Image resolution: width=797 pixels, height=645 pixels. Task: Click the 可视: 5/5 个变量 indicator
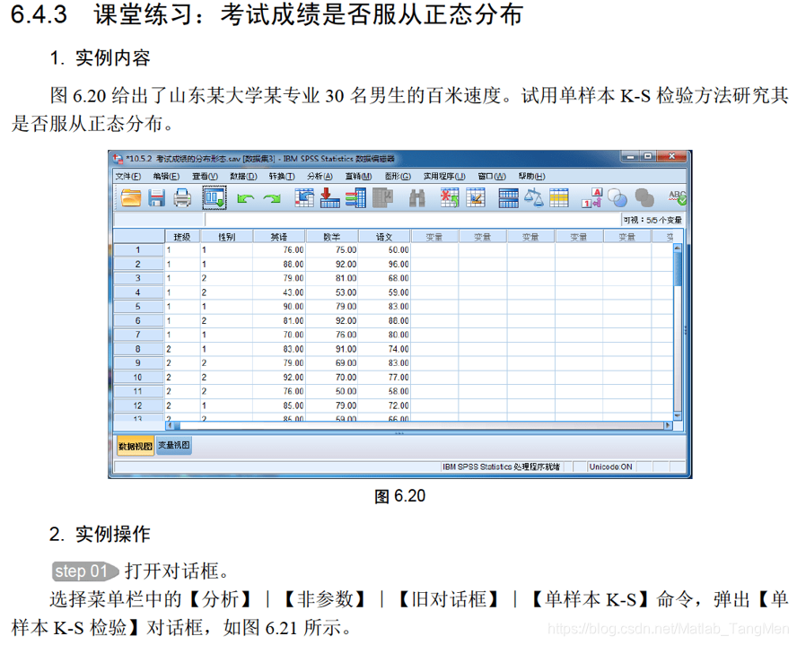[652, 220]
